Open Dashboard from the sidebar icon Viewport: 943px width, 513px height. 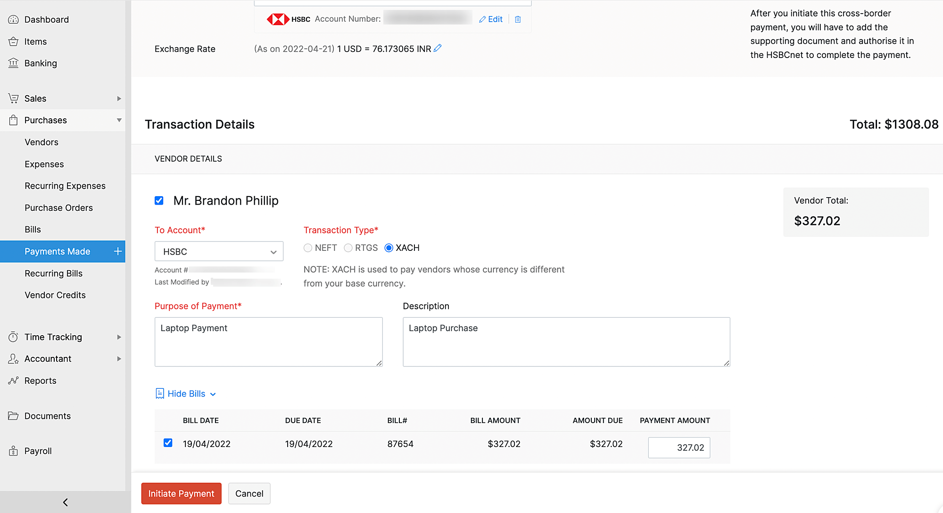13,19
